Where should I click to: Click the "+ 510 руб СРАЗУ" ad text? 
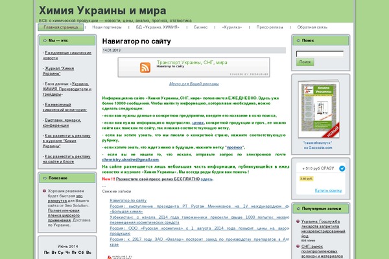click(x=318, y=168)
